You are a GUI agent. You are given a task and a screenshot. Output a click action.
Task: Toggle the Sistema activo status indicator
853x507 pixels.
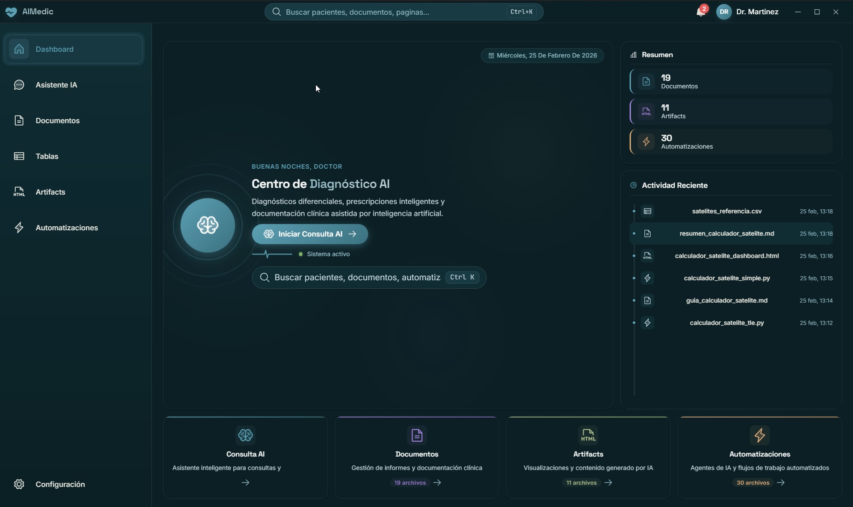pos(301,254)
